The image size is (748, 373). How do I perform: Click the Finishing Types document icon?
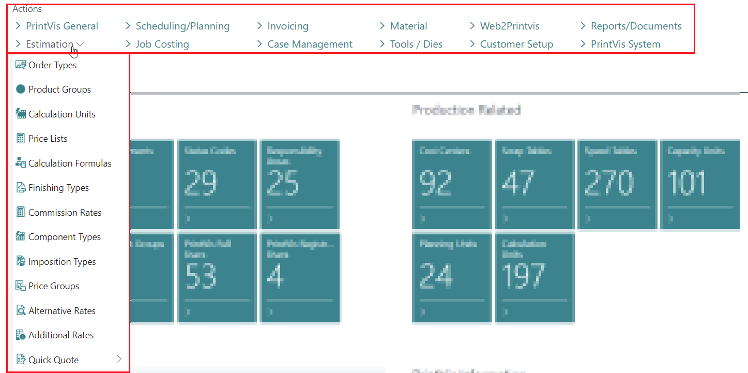21,187
